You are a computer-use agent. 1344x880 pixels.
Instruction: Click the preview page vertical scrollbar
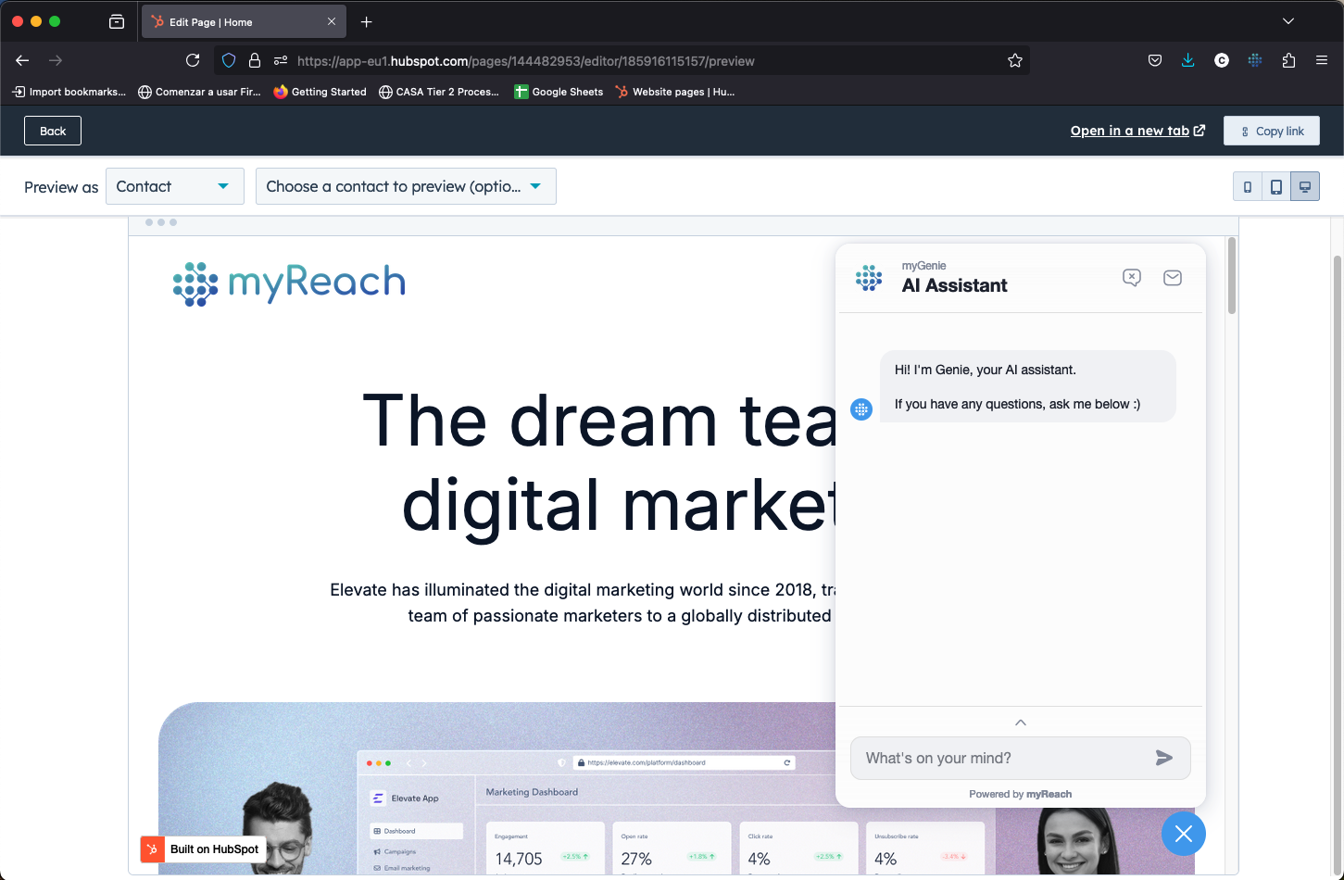pos(1231,278)
